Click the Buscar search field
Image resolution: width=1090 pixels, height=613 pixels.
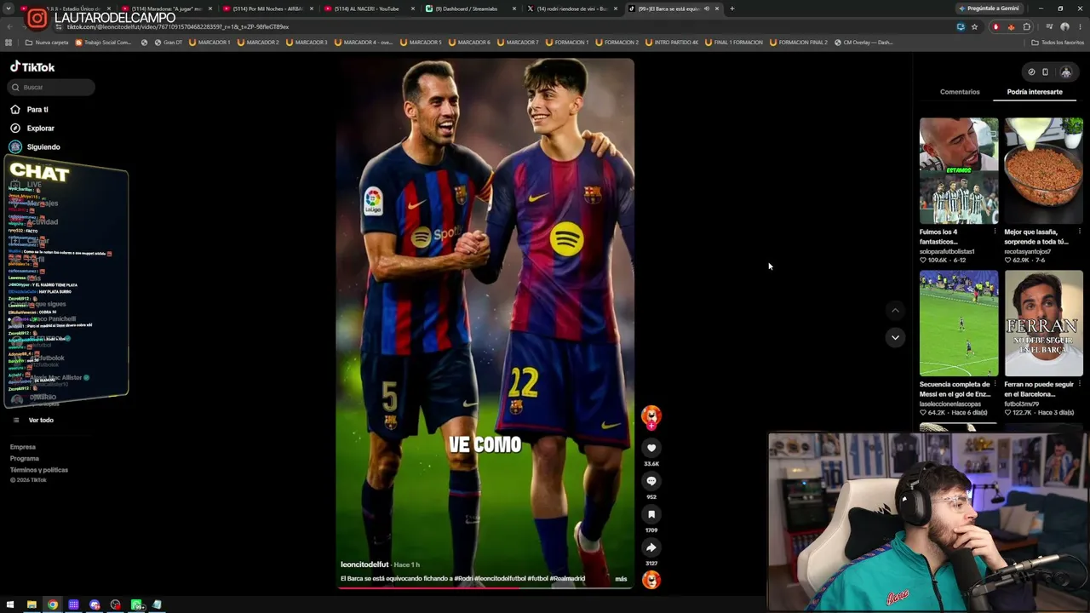coord(52,87)
